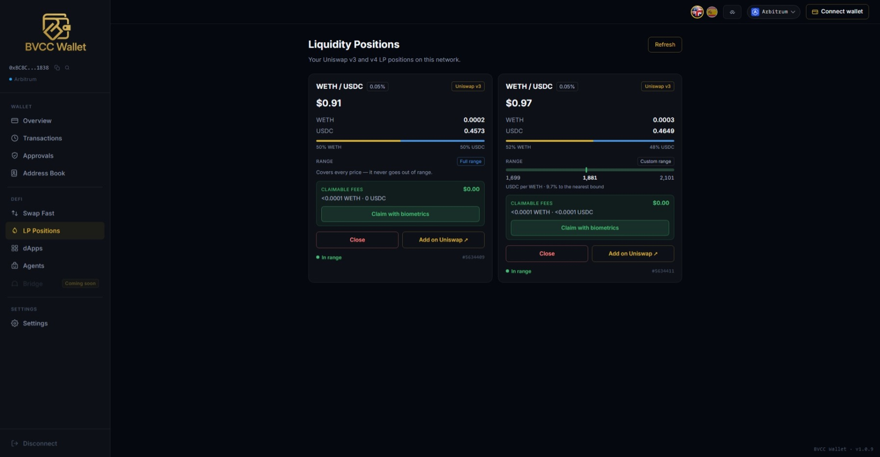Add on Uniswap for position #5634409
The image size is (880, 457).
click(x=443, y=240)
